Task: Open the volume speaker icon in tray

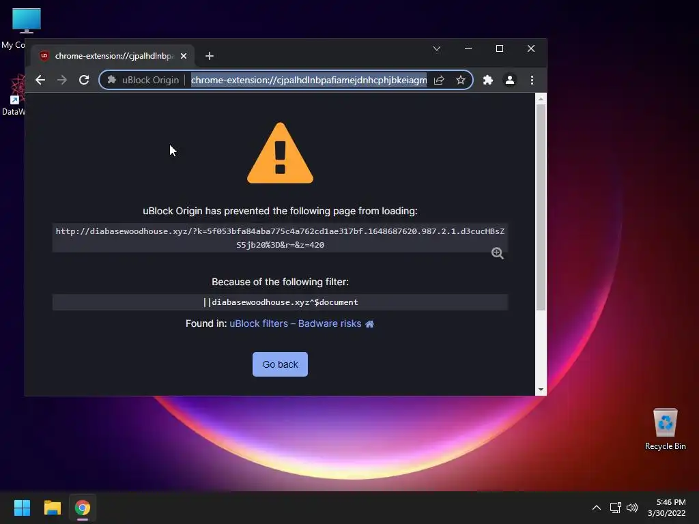Action: pos(632,508)
